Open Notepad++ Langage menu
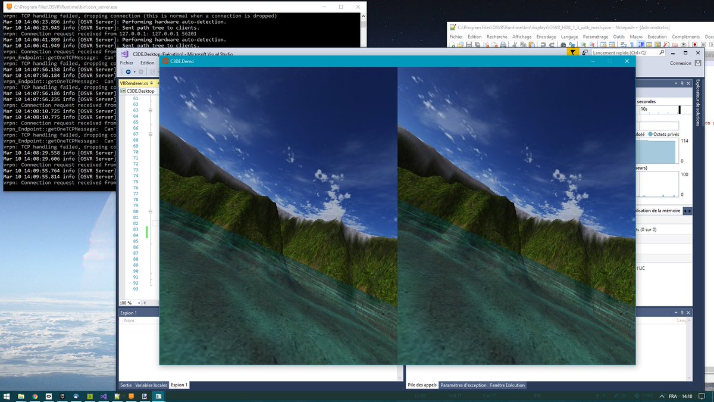 pos(569,37)
